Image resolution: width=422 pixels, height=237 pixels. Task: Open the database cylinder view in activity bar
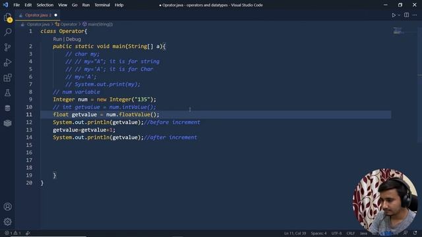(7, 108)
